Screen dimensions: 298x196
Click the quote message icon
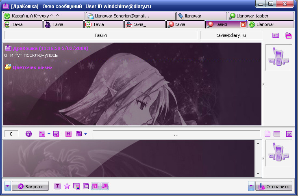(x=42, y=134)
